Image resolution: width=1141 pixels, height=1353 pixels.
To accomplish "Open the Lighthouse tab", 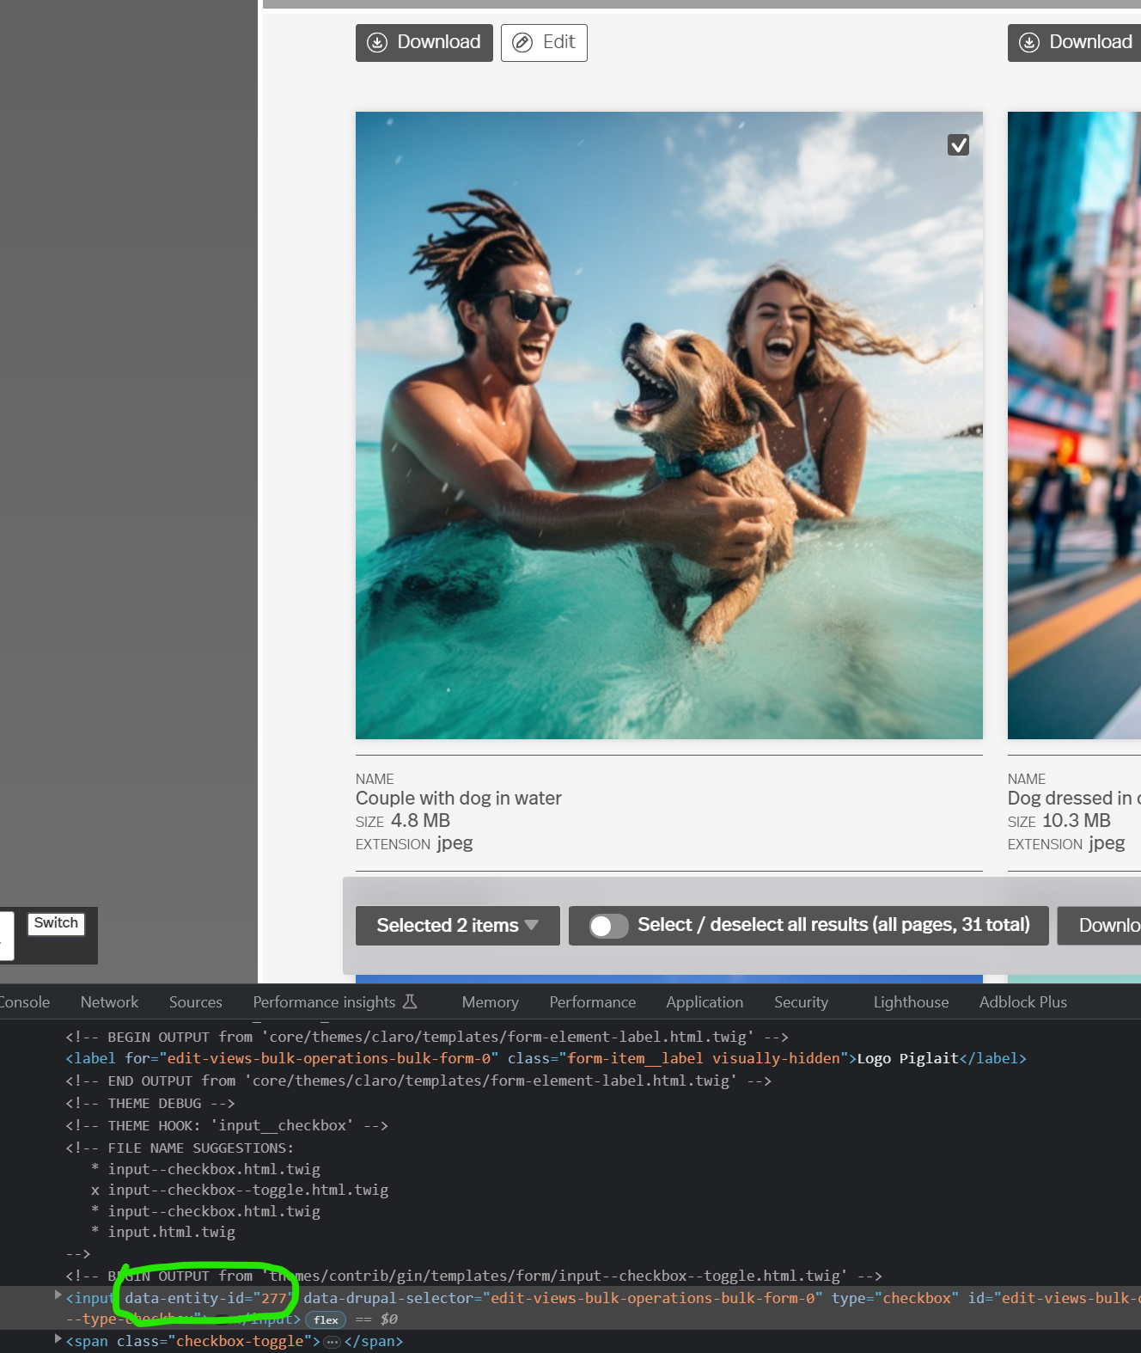I will tap(911, 1002).
